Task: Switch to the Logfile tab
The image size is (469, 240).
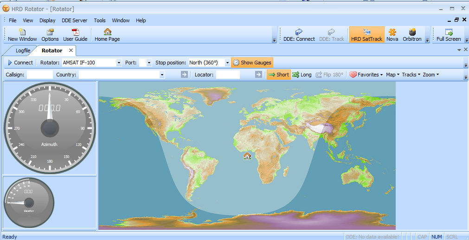Action: 23,51
